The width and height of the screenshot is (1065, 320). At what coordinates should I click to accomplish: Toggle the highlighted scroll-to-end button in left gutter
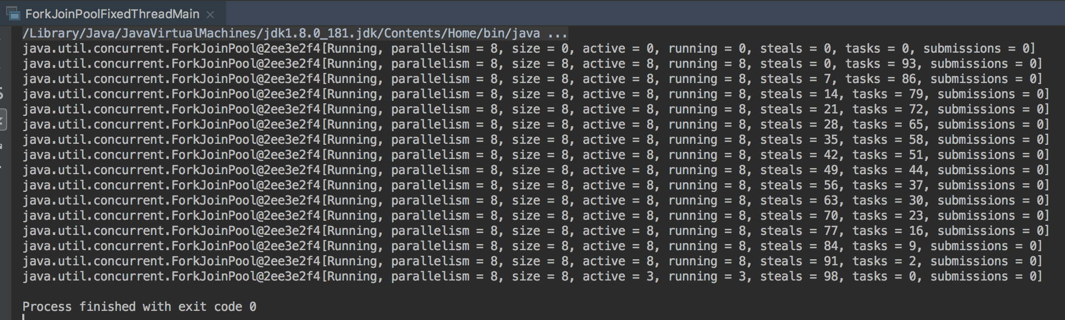[3, 120]
